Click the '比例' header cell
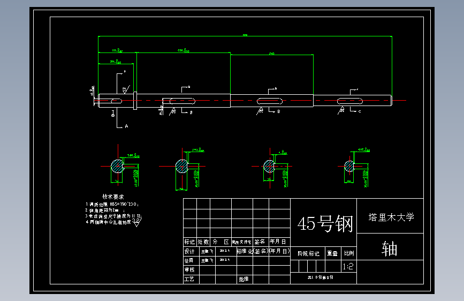Screen dimensions: 464x301 click(x=349, y=253)
